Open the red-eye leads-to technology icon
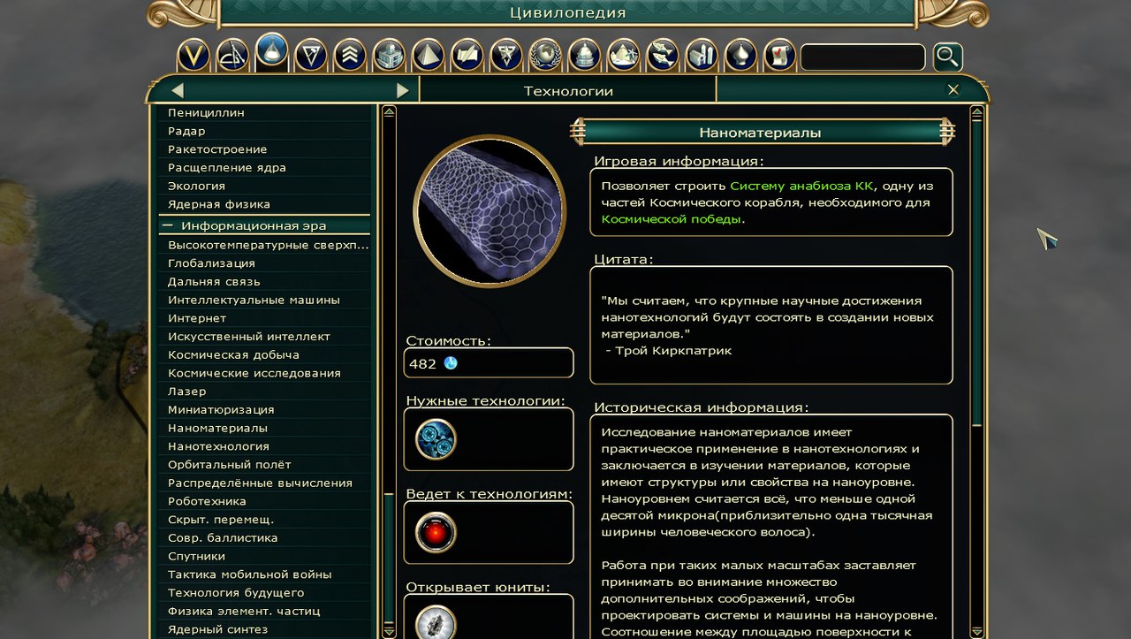 436,532
